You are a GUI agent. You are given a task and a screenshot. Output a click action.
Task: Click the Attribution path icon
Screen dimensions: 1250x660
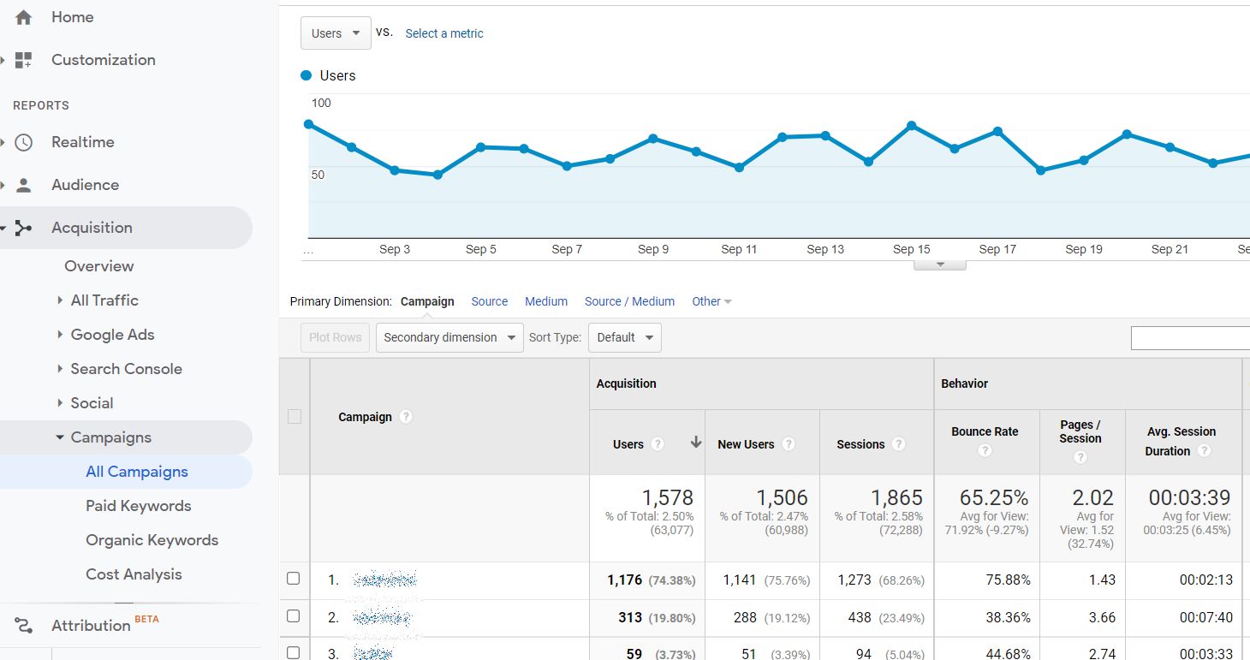pyautogui.click(x=23, y=626)
